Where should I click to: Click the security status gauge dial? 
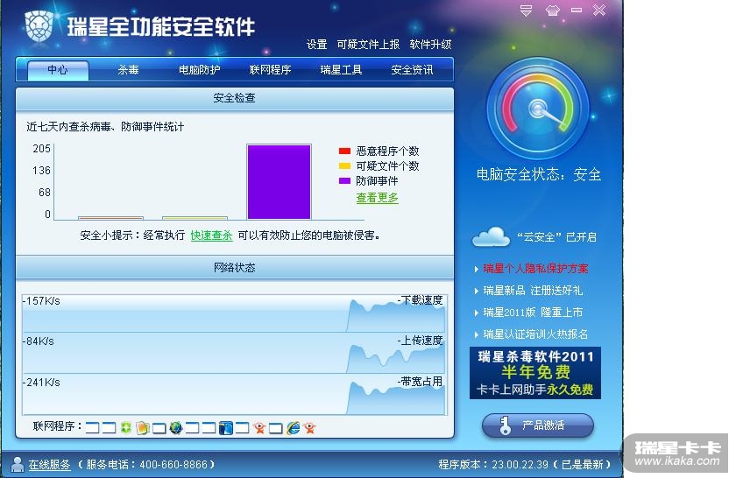538,109
